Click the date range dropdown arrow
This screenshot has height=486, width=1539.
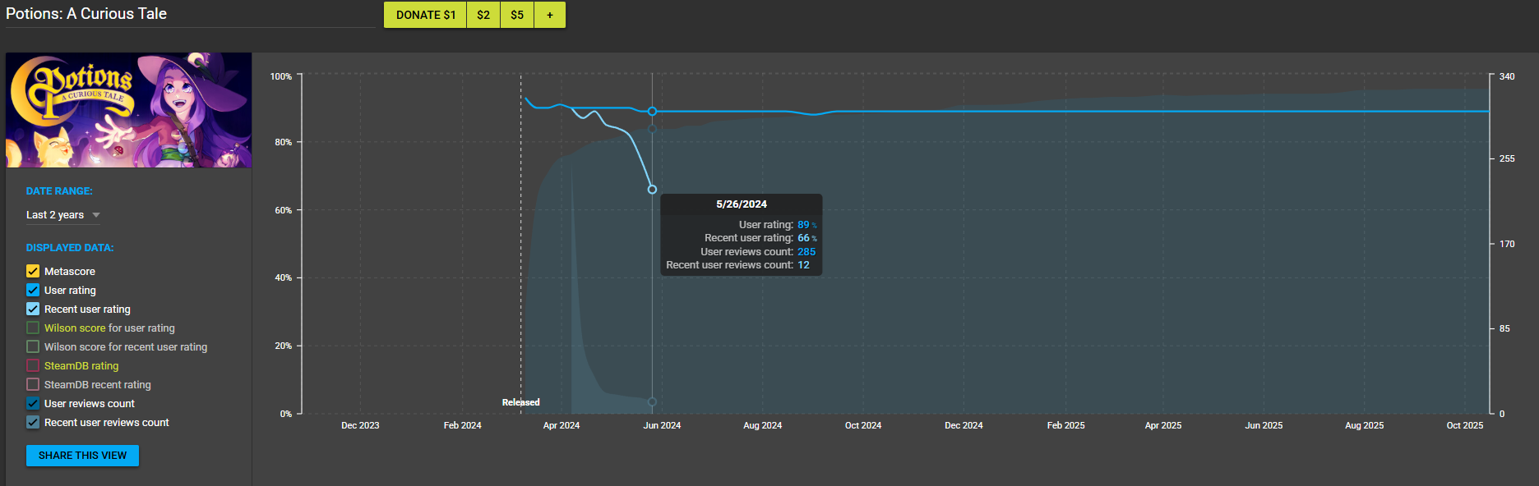click(96, 215)
